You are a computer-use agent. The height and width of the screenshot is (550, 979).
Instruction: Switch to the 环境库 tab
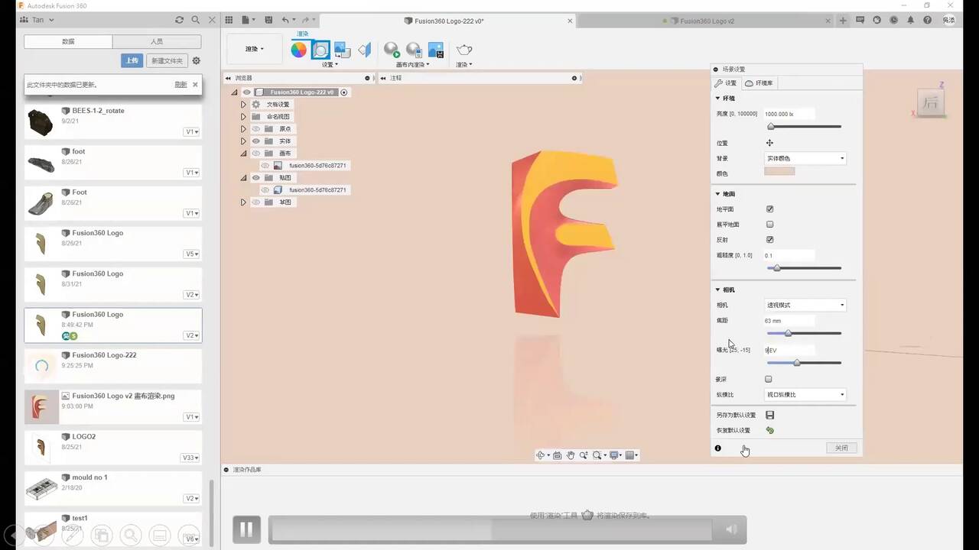click(759, 83)
